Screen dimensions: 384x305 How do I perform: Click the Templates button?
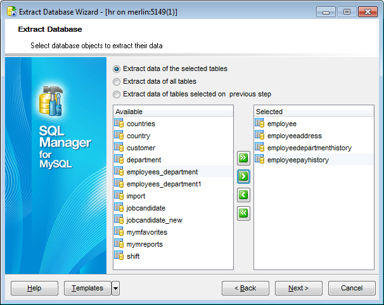coord(87,288)
